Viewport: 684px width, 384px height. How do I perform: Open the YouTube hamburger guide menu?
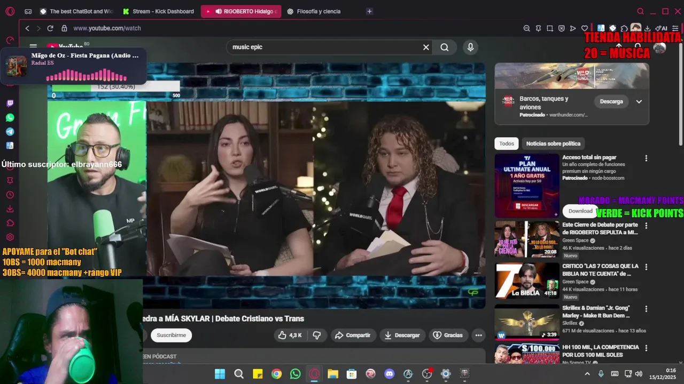pyautogui.click(x=33, y=47)
